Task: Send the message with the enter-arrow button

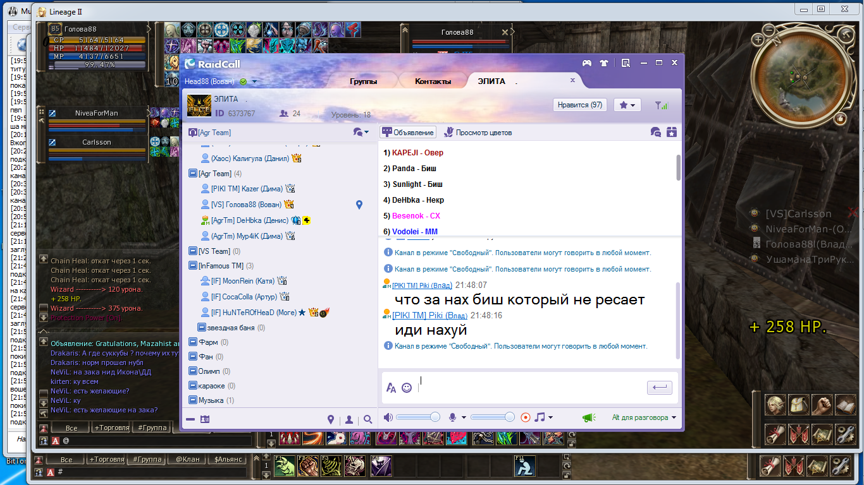Action: coord(660,388)
